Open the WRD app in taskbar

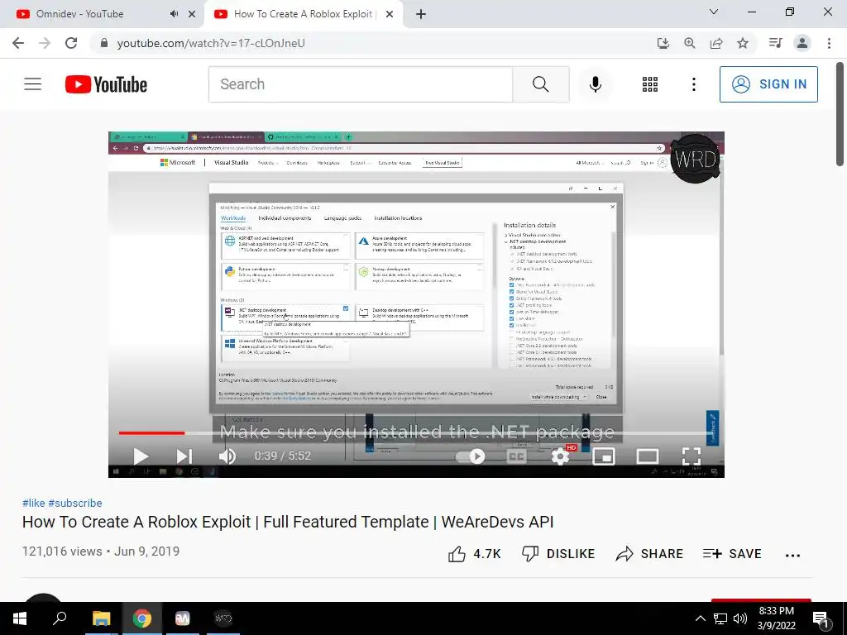pos(223,618)
